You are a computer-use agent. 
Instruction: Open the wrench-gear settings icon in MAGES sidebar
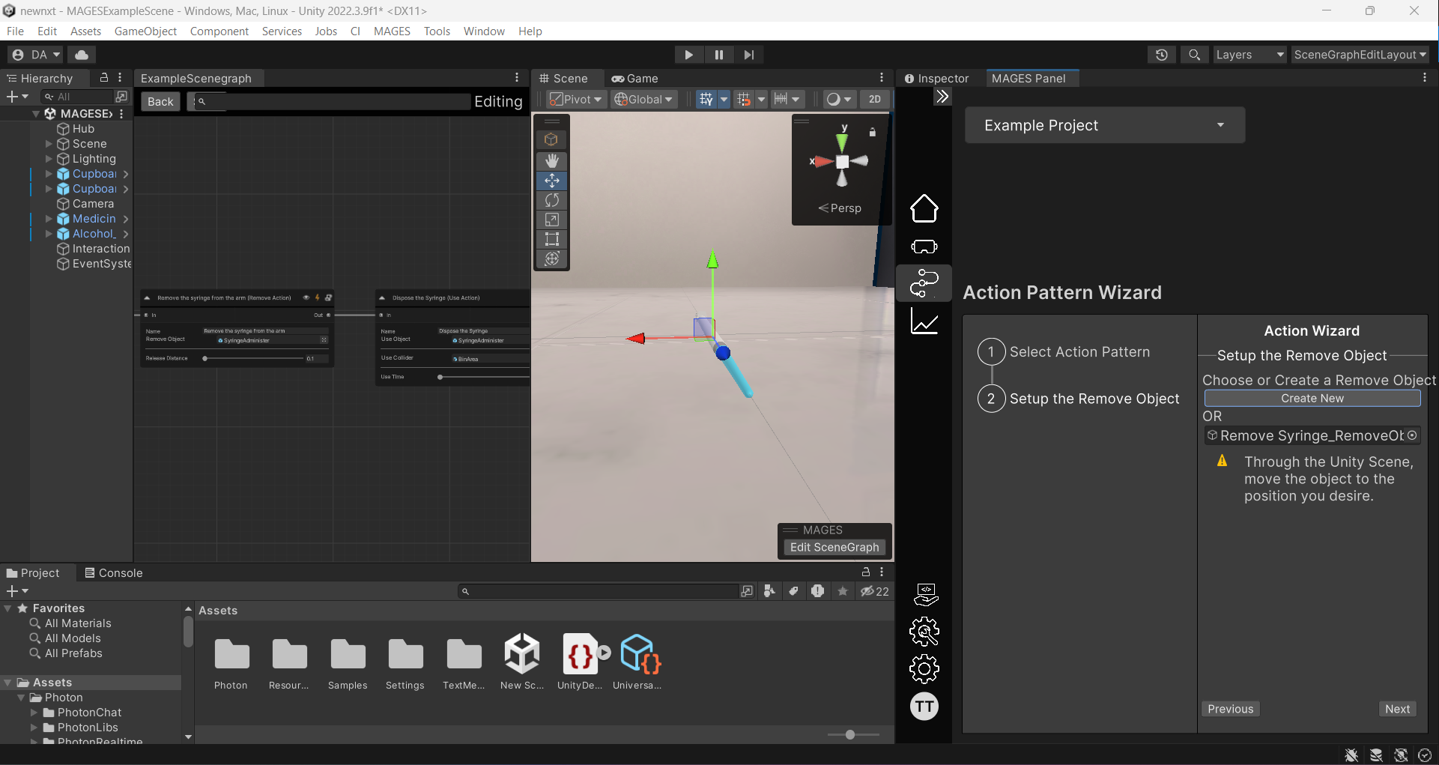coord(924,632)
